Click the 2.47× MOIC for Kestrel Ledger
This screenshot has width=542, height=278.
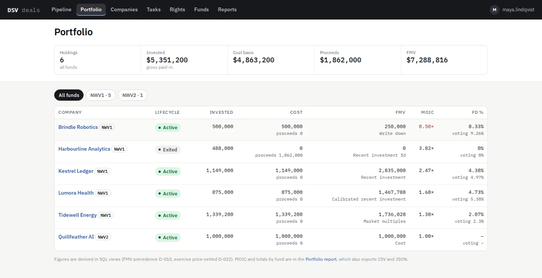426,171
